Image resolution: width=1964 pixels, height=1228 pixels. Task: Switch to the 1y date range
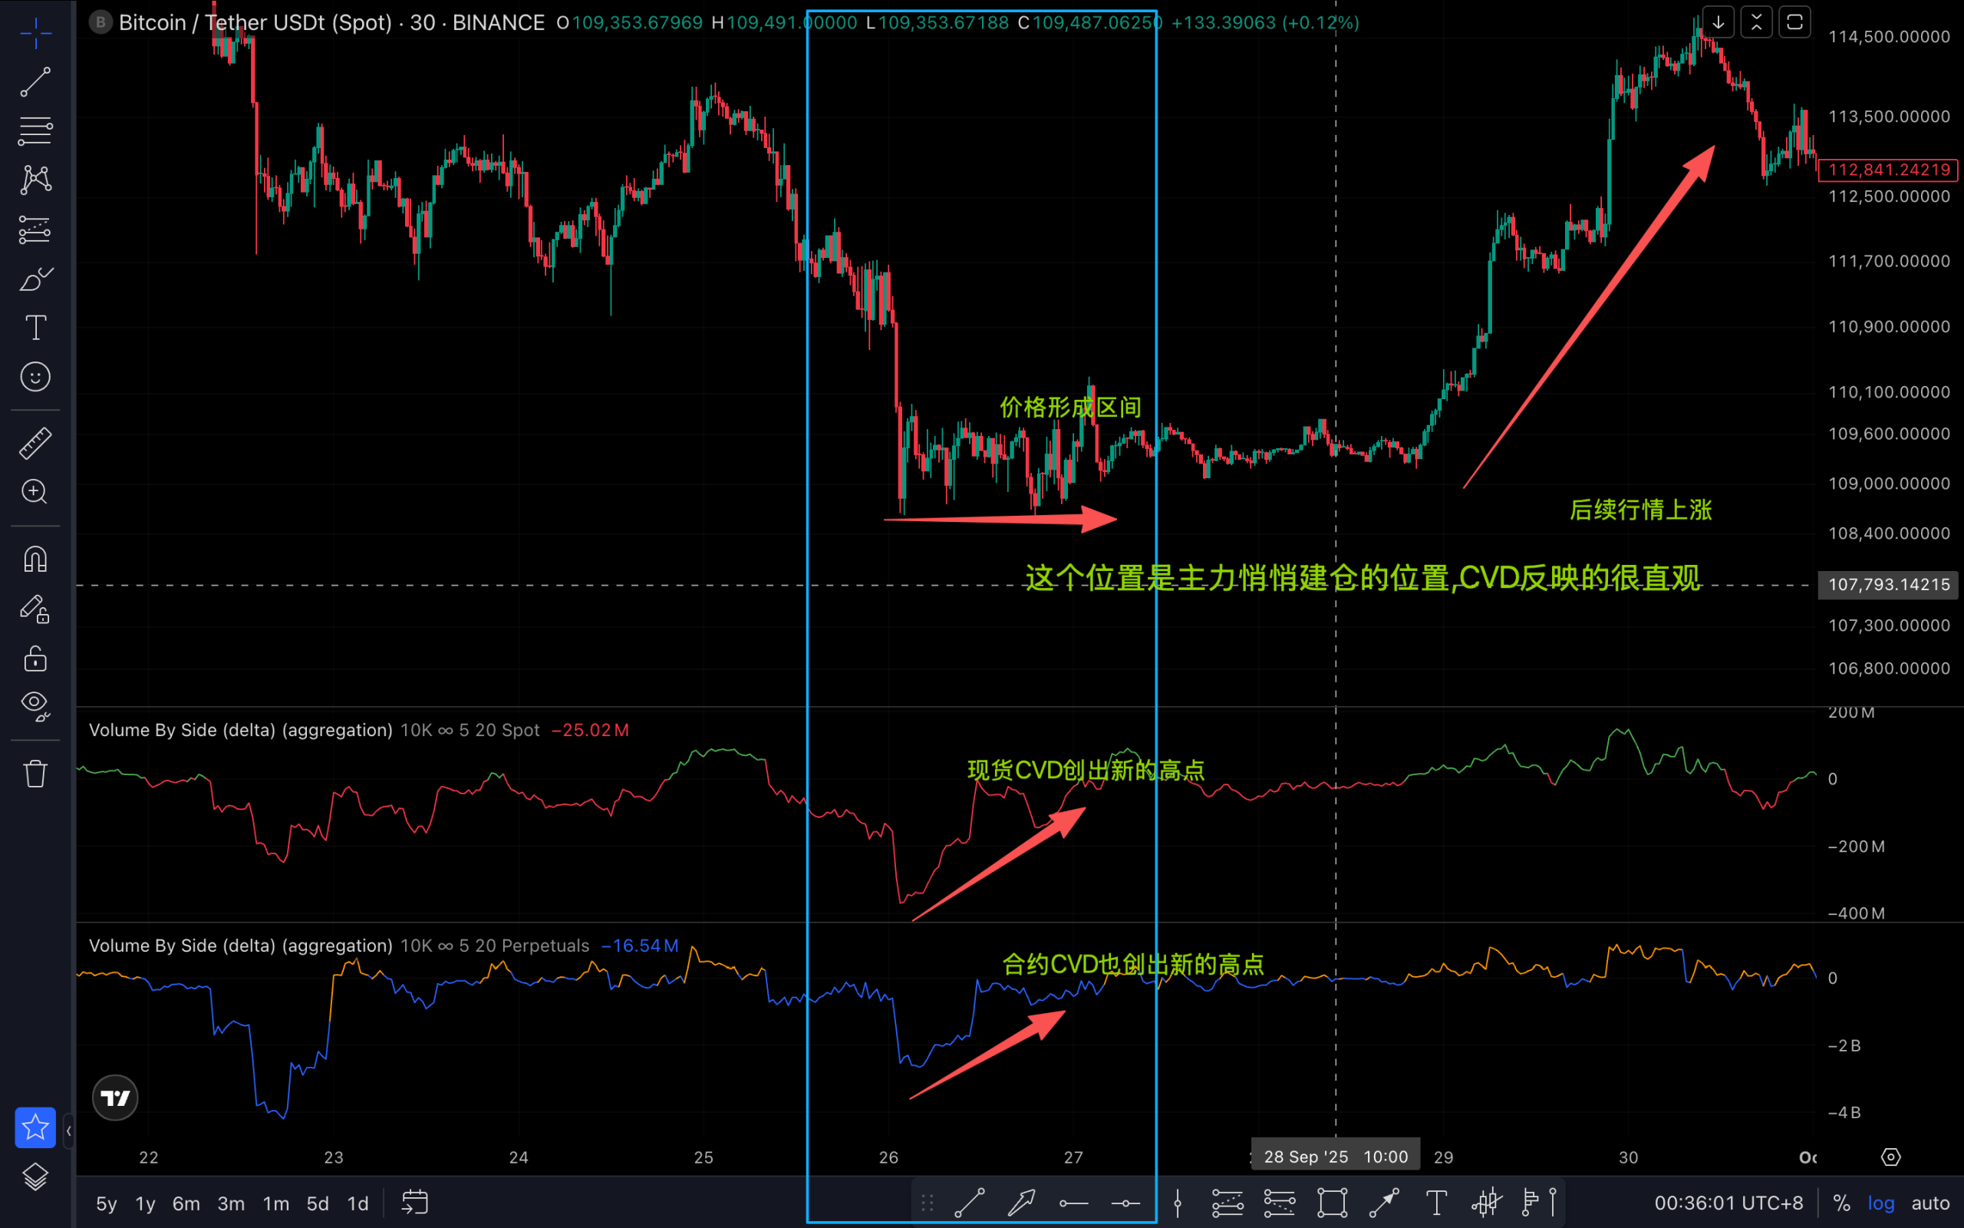click(145, 1203)
